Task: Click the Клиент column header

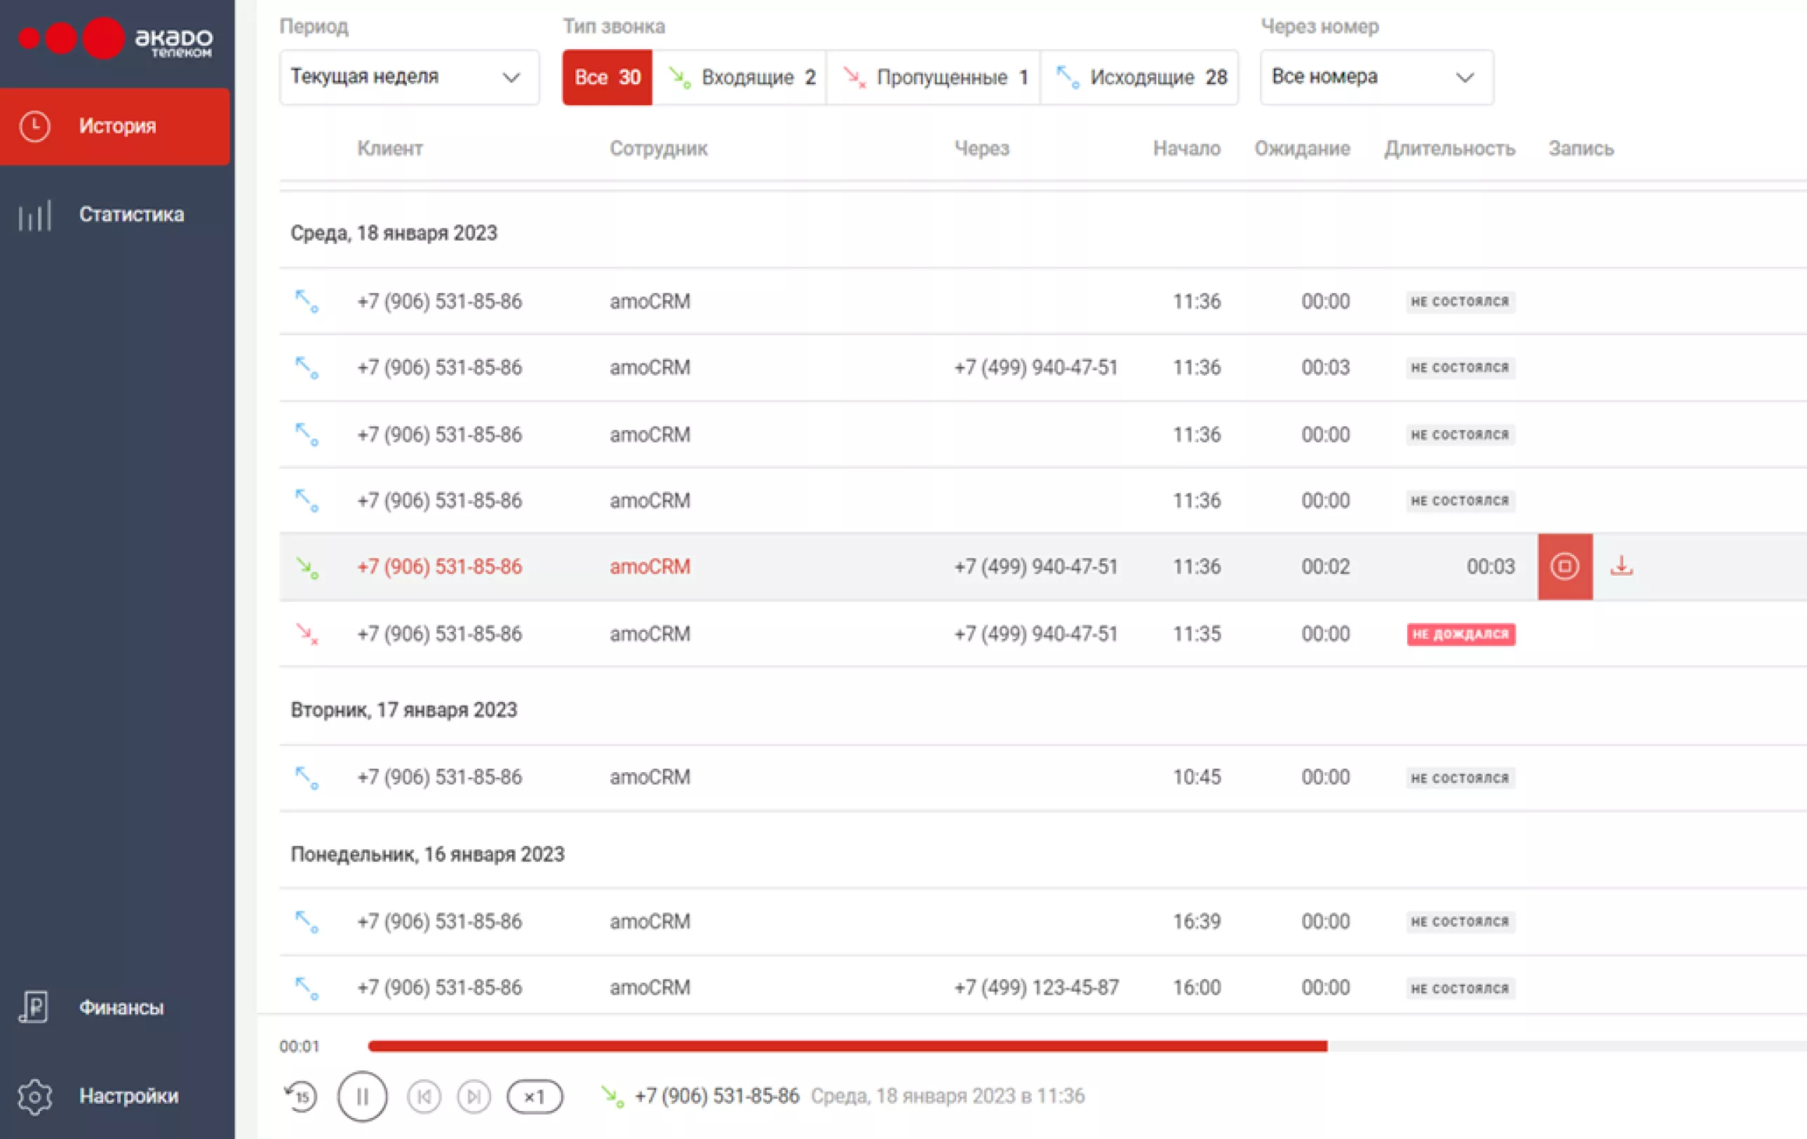Action: click(x=389, y=148)
